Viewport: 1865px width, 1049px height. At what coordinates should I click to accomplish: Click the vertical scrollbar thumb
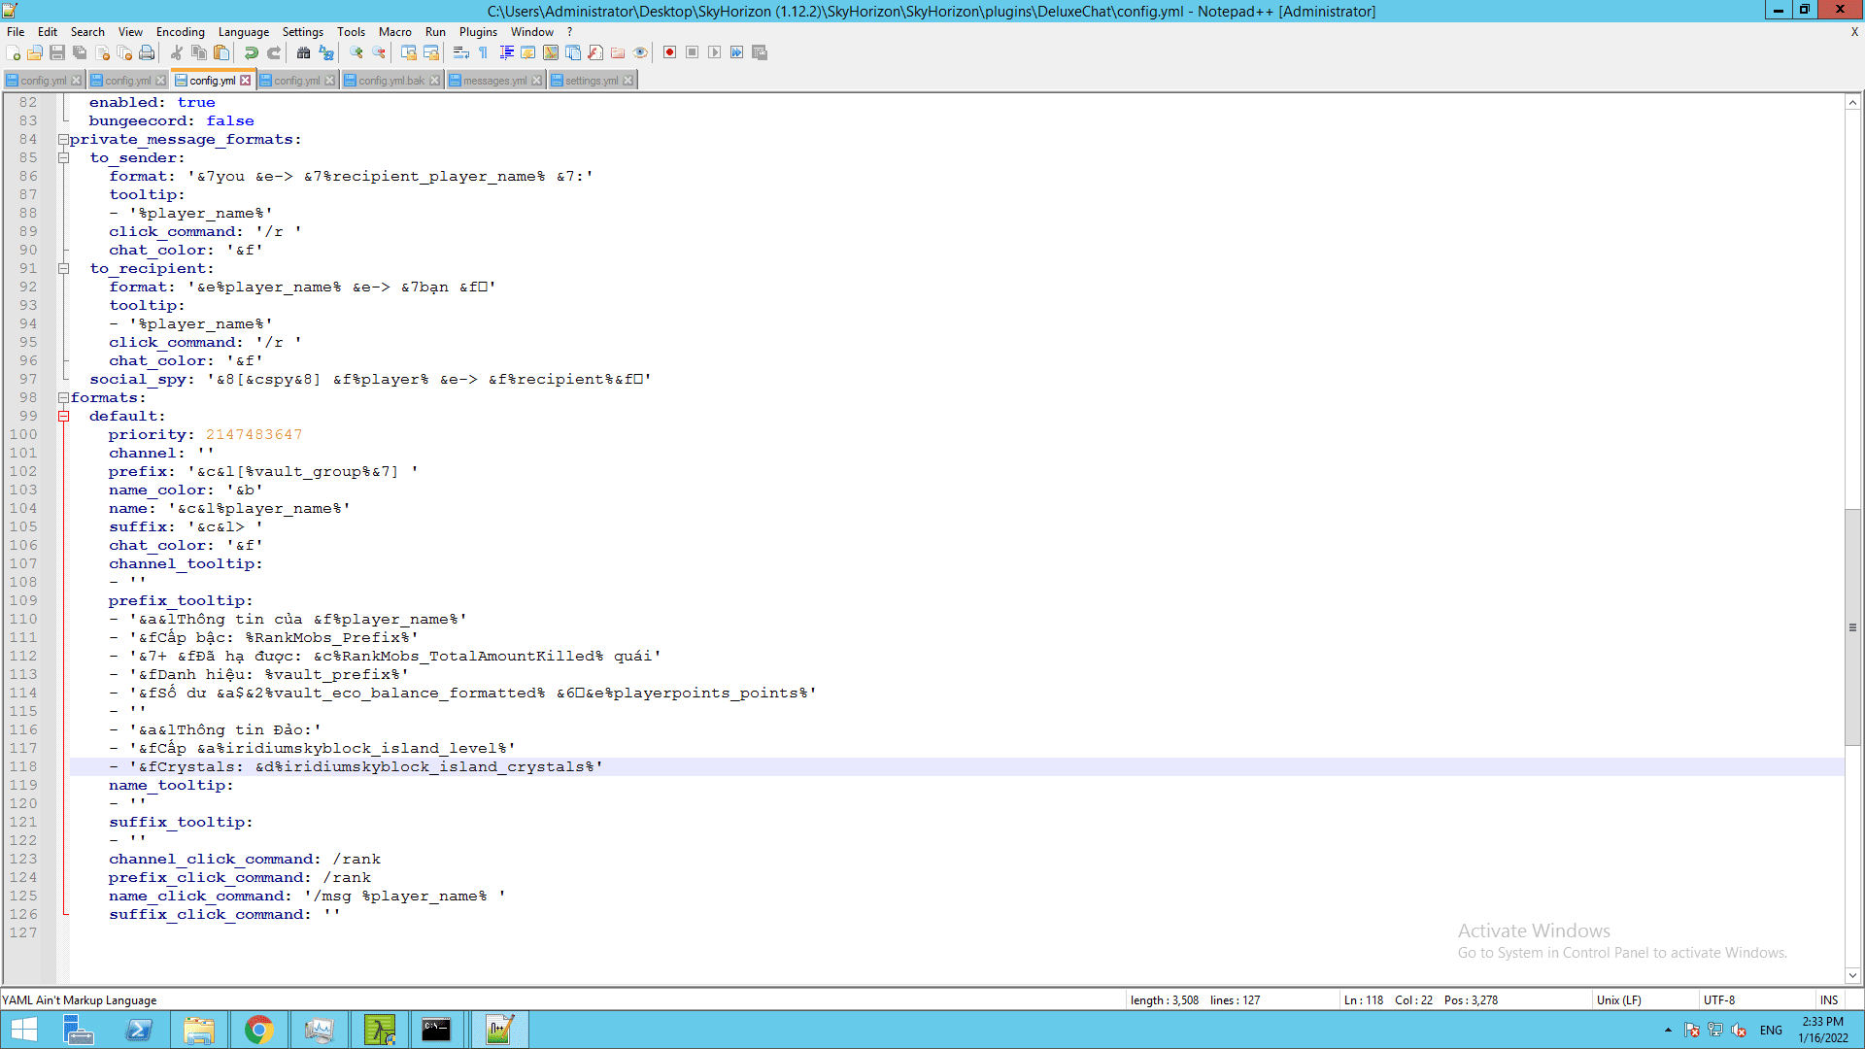click(x=1852, y=626)
